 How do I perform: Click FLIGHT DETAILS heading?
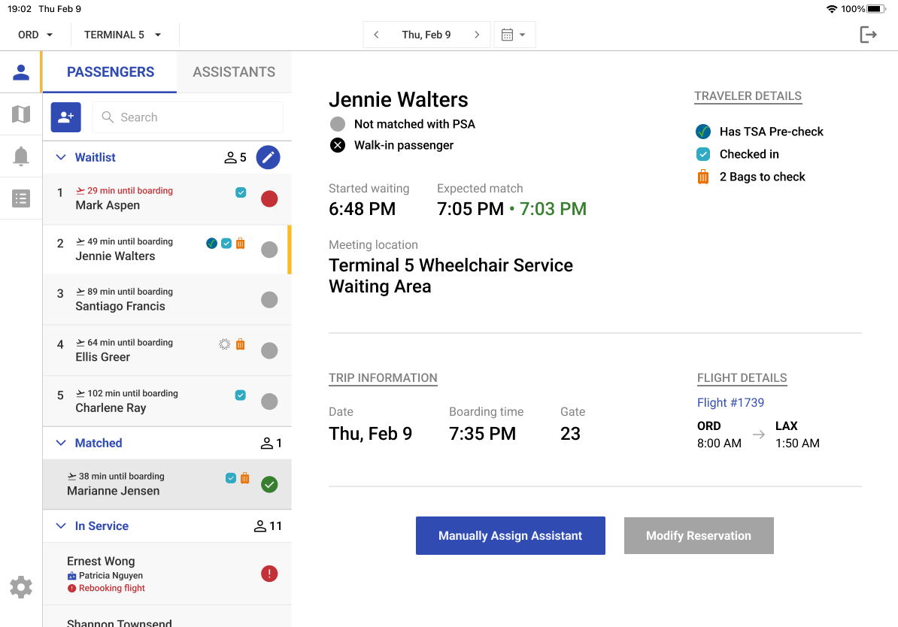point(742,378)
